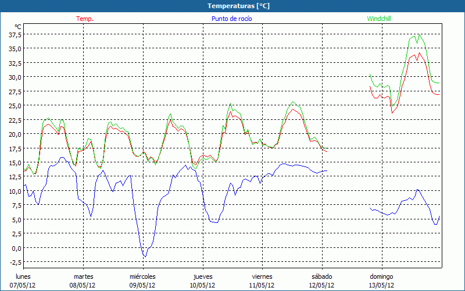Click the 0,0 value on the y-axis

coord(17,248)
